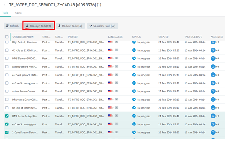Viewport: 227px width, 142px height.
Task: Uncheck the 2-Core Stream Data row checkbox
Action: [7, 132]
